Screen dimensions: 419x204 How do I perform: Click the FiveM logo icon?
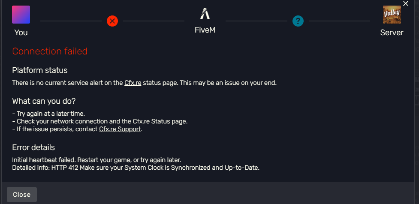pyautogui.click(x=205, y=14)
